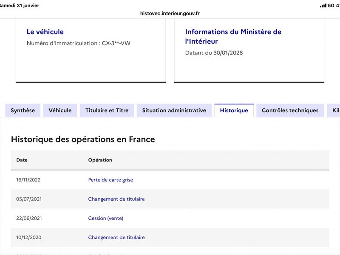Switch to the Véhicule tab

(x=60, y=110)
